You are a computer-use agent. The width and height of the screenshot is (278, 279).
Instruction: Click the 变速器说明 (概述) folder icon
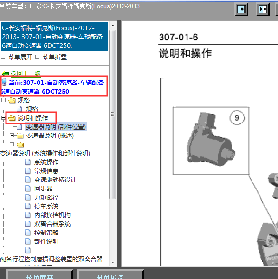click(x=20, y=136)
